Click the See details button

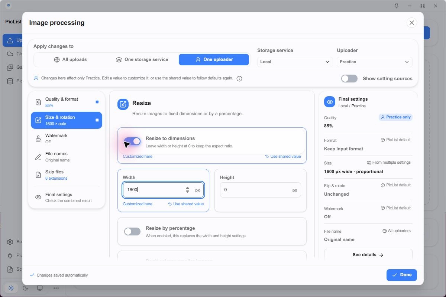[x=368, y=255]
